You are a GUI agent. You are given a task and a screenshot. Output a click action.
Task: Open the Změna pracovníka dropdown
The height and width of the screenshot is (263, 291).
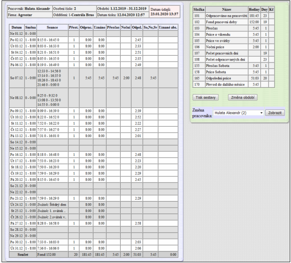tap(238, 113)
